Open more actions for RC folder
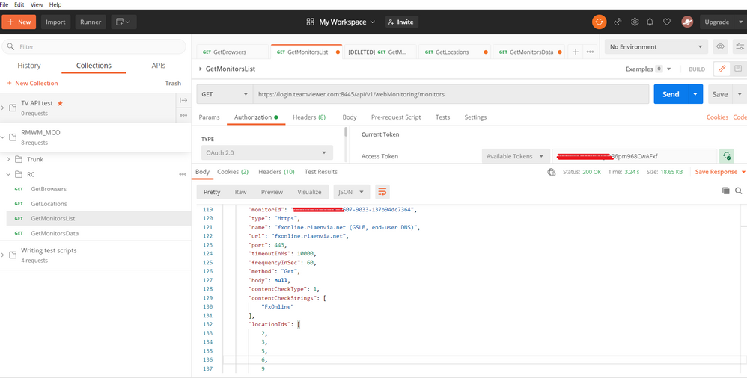This screenshot has width=747, height=378. coord(183,175)
